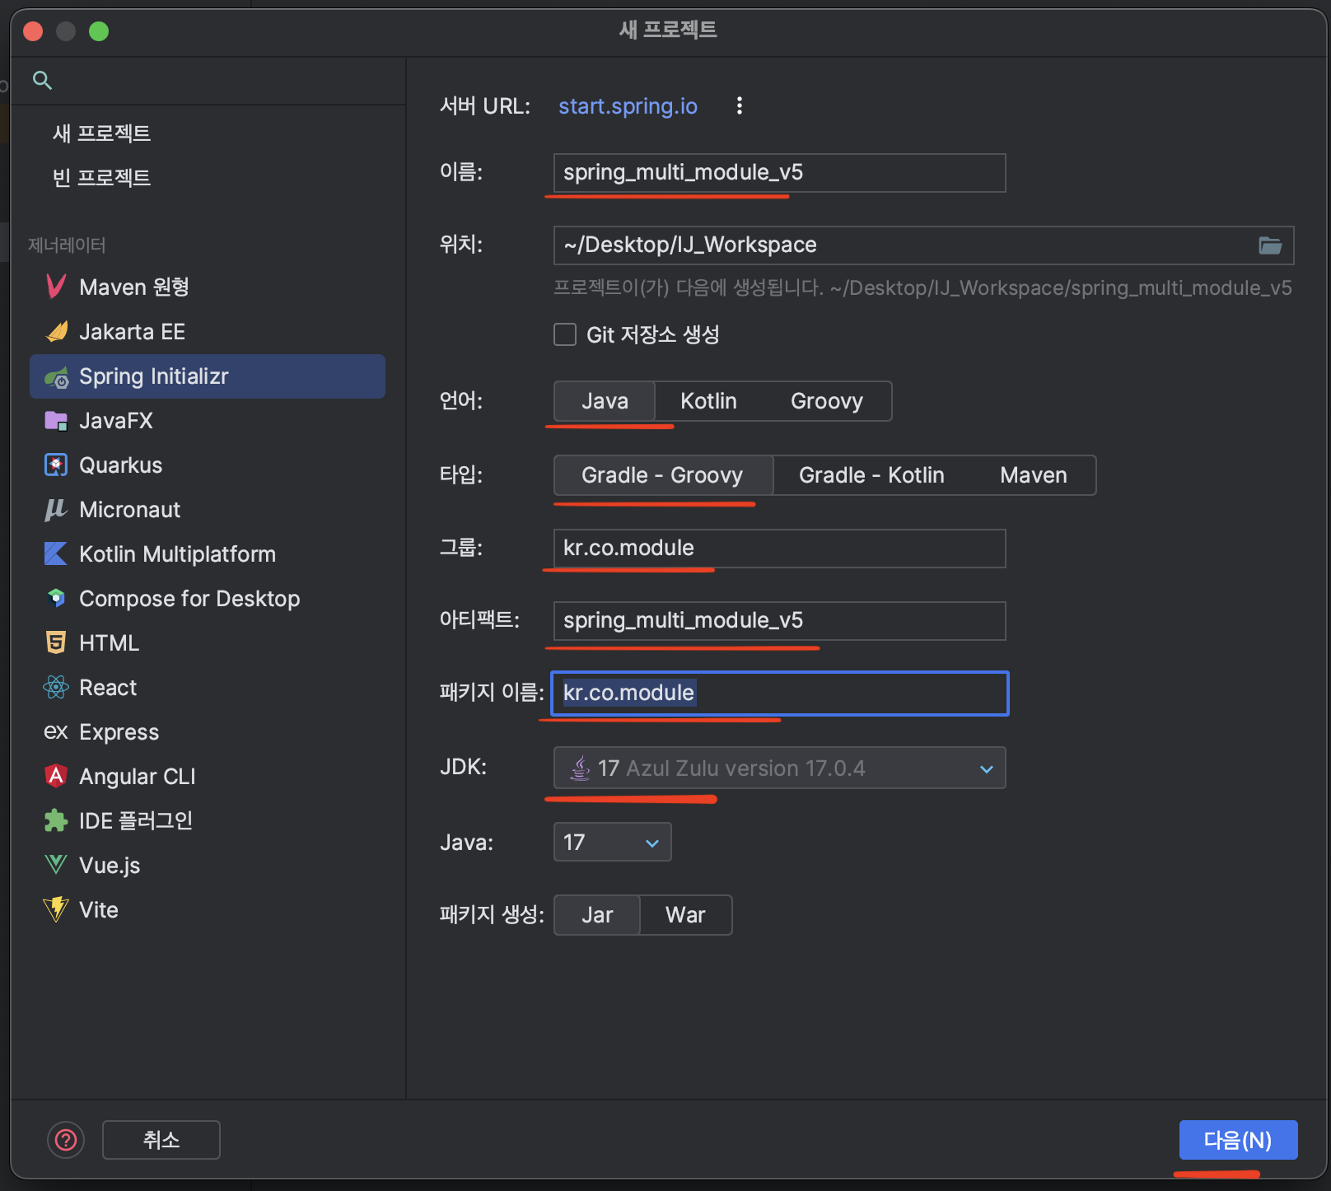Open the JDK selection dropdown

(985, 768)
